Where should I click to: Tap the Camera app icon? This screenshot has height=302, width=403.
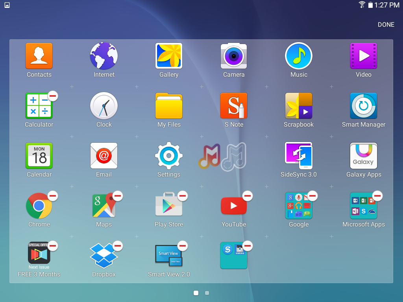[234, 56]
